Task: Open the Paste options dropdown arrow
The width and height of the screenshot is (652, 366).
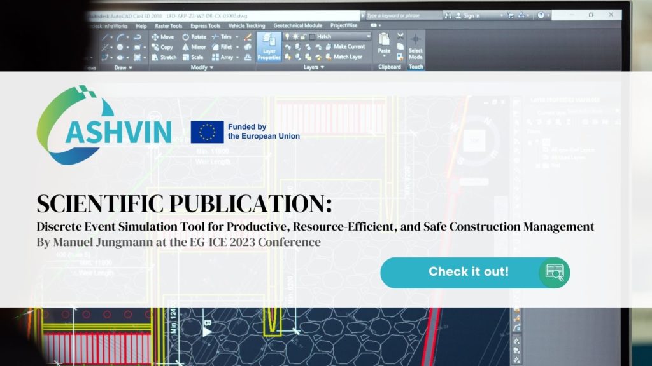Action: (384, 57)
